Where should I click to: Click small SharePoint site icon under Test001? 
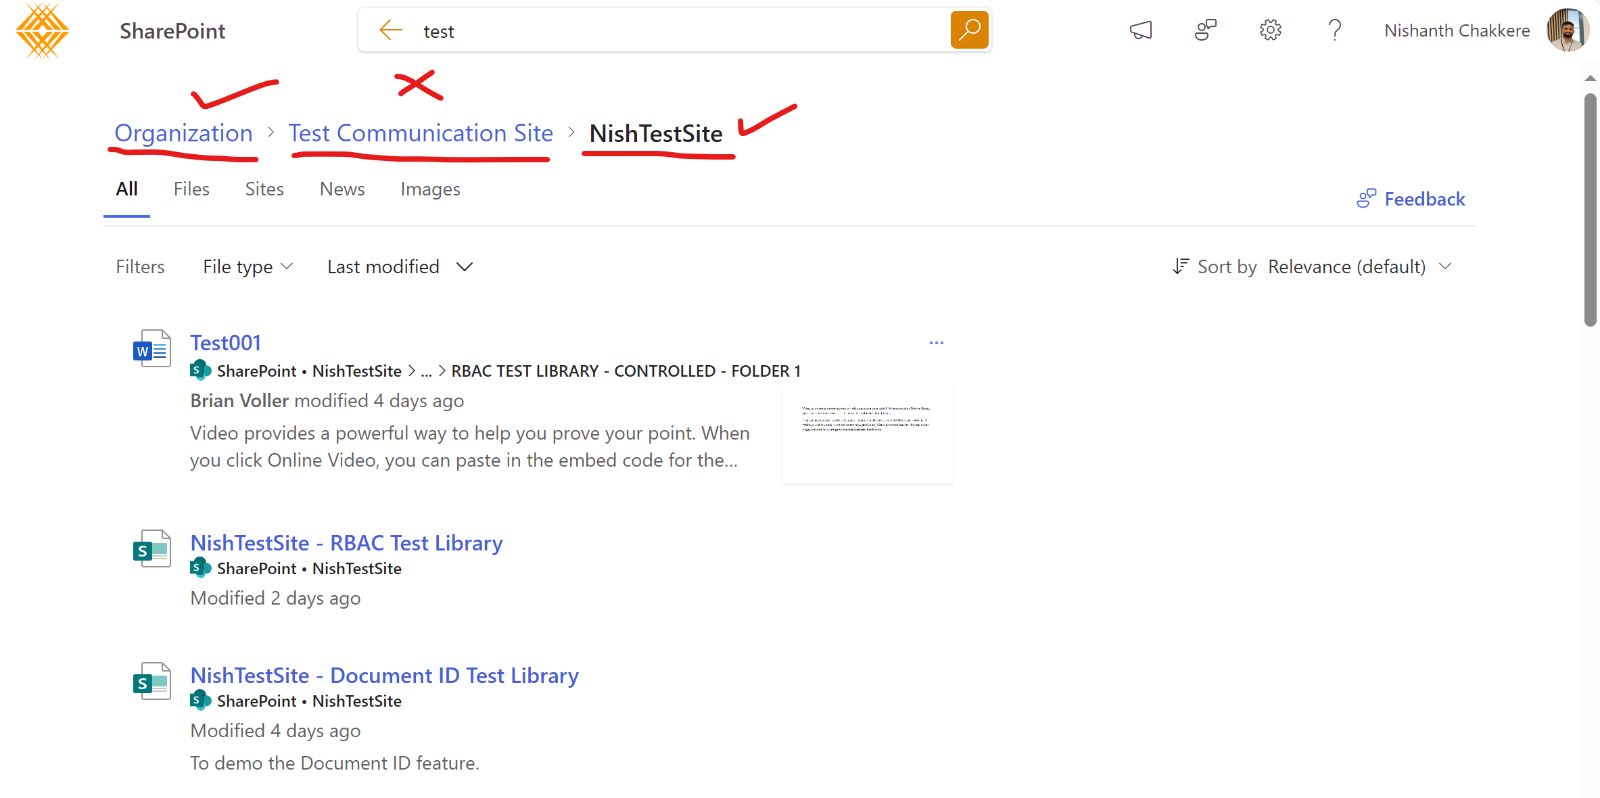click(200, 371)
